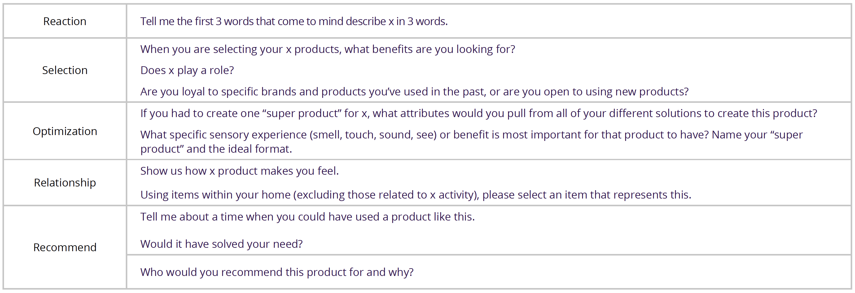Click 'Using items within your home' sentence
The width and height of the screenshot is (855, 293).
[x=415, y=195]
